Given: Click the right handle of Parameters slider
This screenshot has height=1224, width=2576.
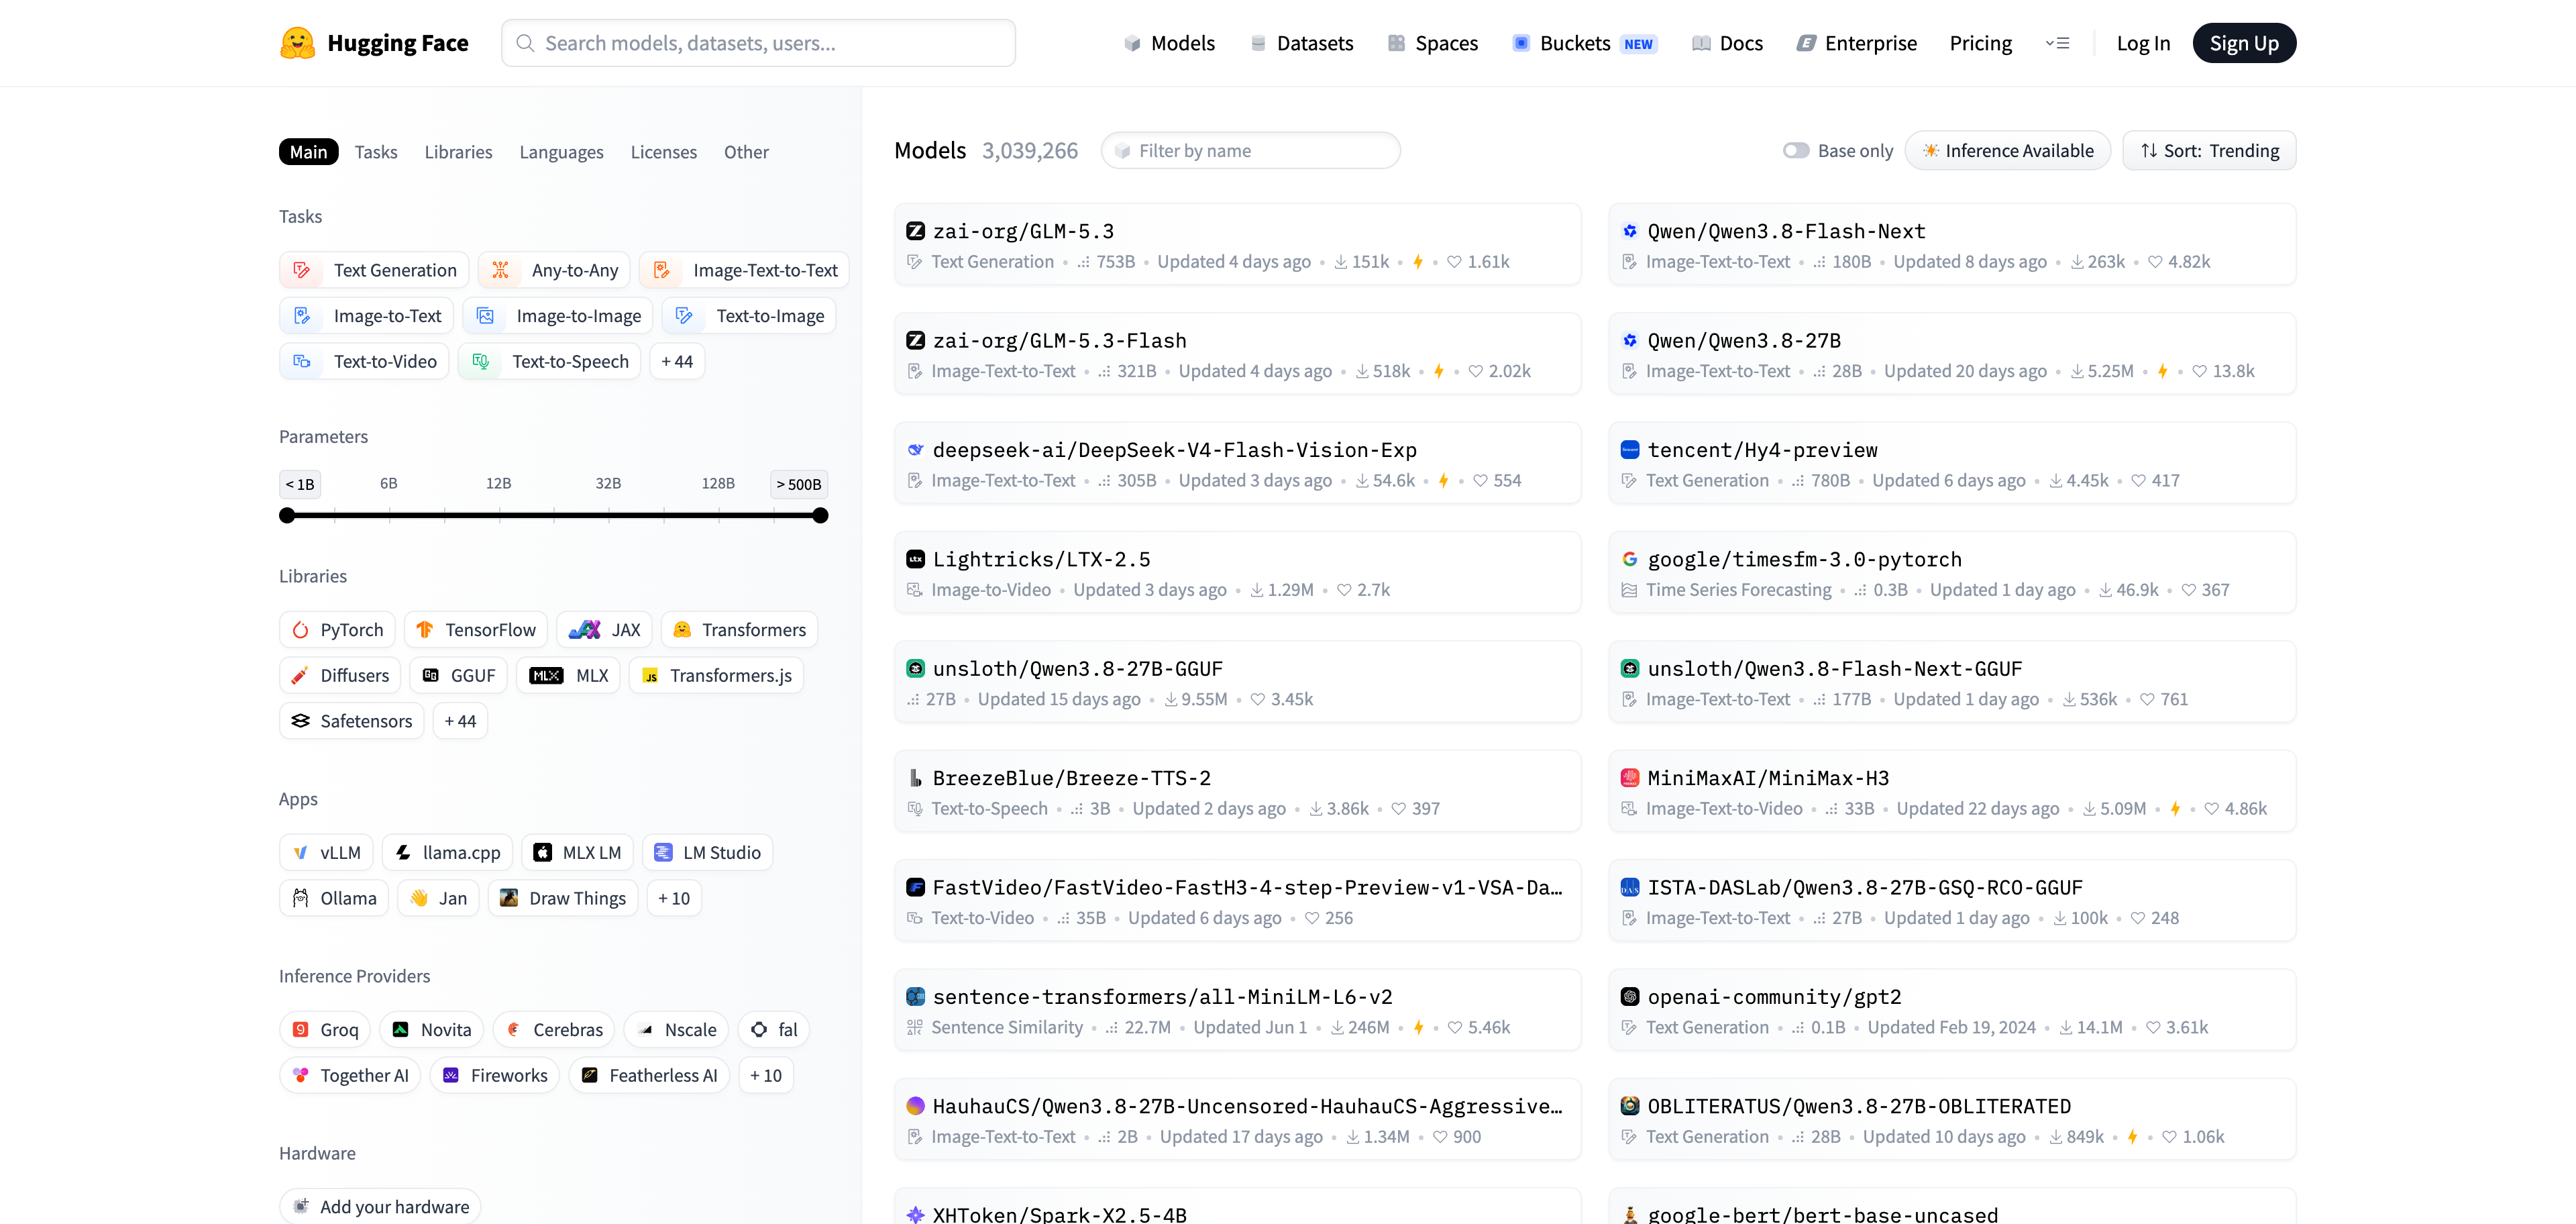Looking at the screenshot, I should pos(821,516).
